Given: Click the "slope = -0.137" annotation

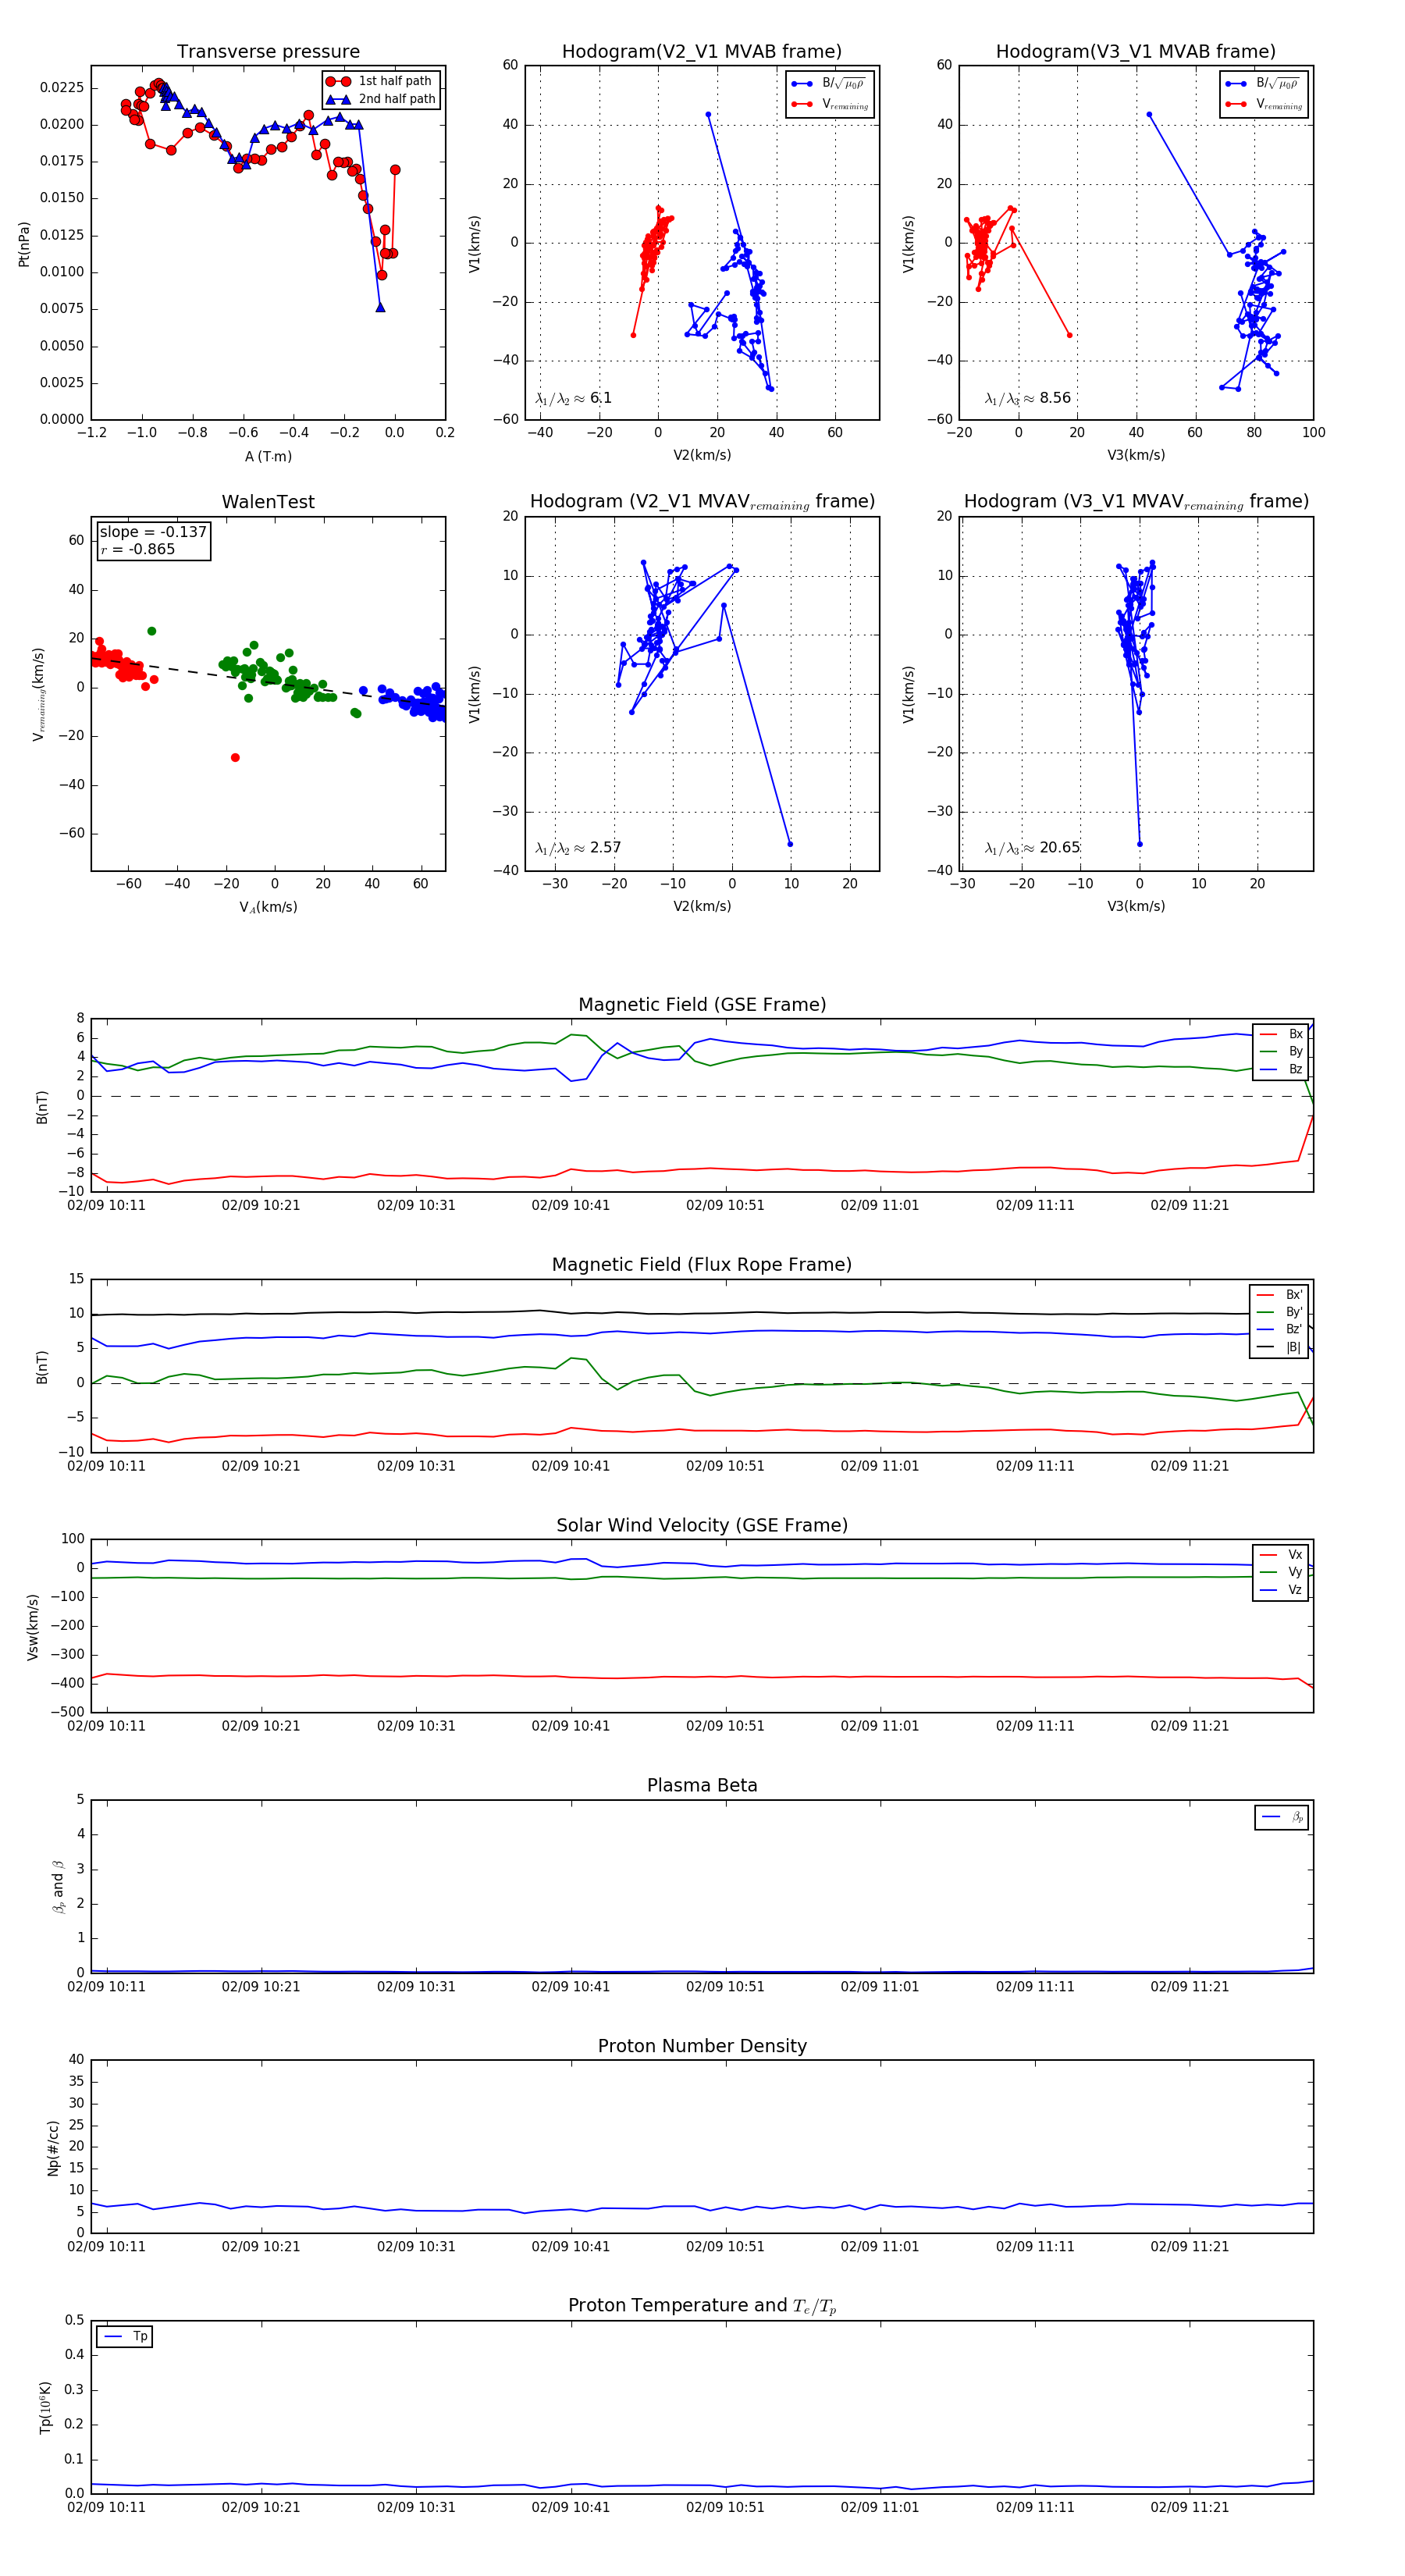Looking at the screenshot, I should point(153,532).
